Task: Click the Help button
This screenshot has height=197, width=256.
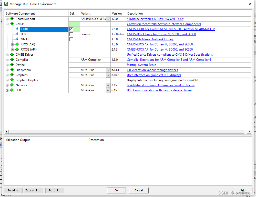Action: pos(243,190)
